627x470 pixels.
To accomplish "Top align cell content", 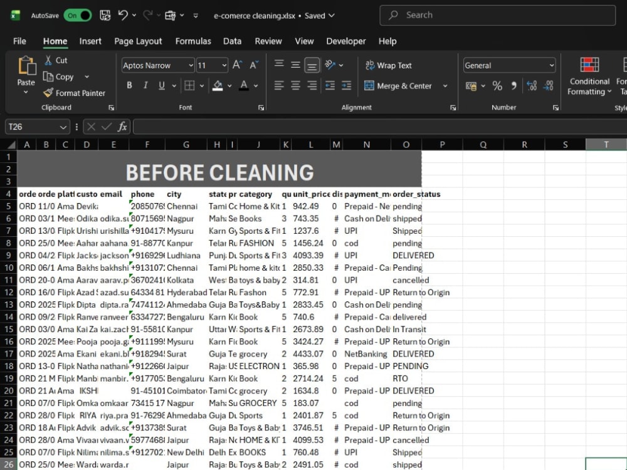I will coord(279,64).
